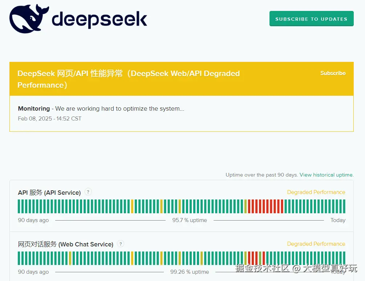Click the Subscribe to Updates button
This screenshot has height=281, width=365.
(x=312, y=19)
